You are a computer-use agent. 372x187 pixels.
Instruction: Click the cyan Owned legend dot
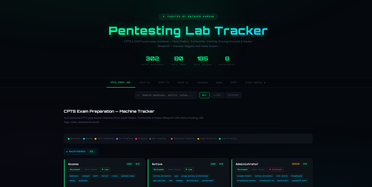click(x=84, y=139)
